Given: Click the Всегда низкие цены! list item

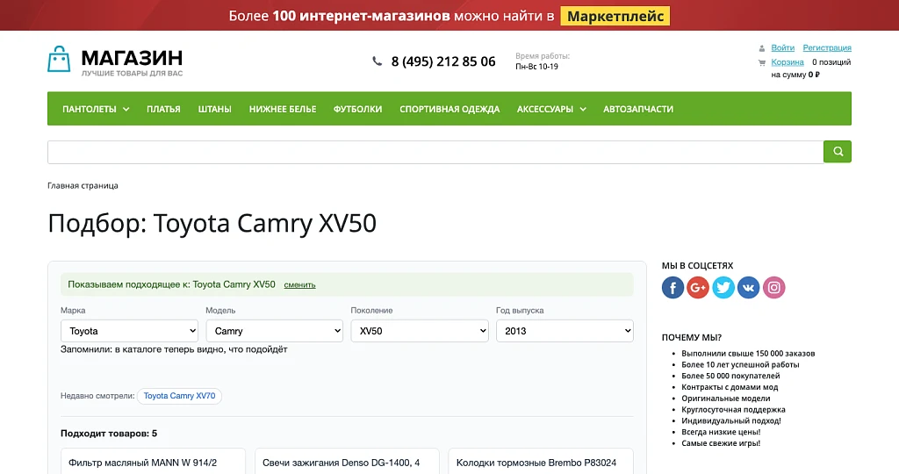Looking at the screenshot, I should coord(721,432).
